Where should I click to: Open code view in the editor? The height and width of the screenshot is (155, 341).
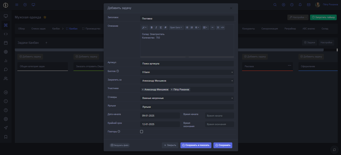pos(222,27)
